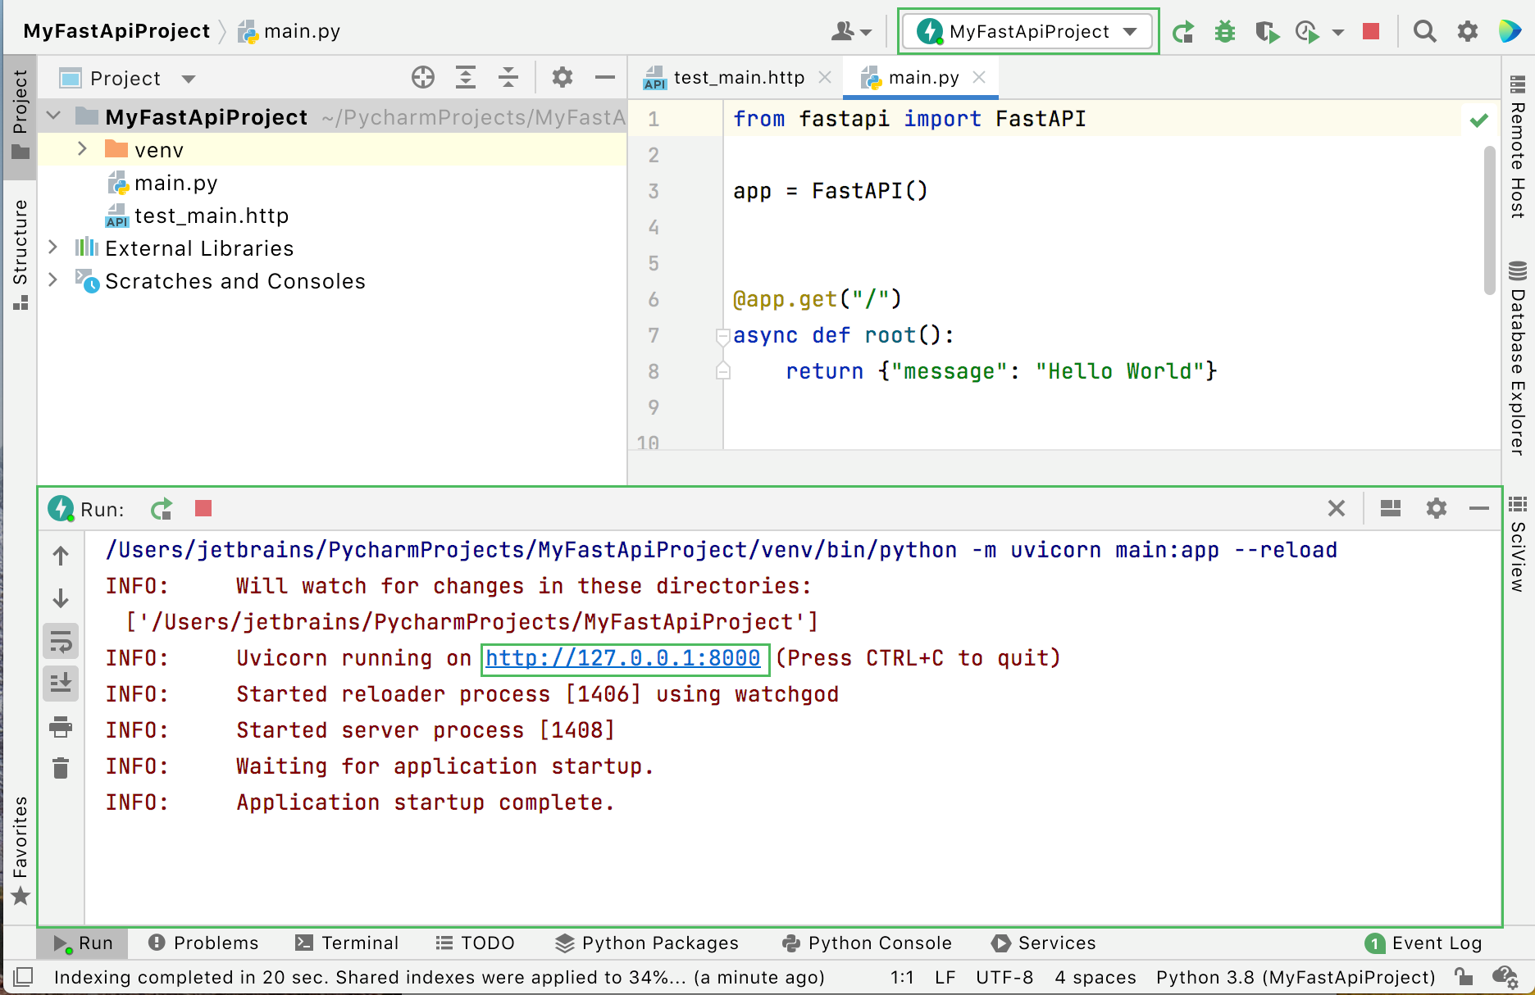
Task: Select main.py in the Project tree
Action: (175, 182)
